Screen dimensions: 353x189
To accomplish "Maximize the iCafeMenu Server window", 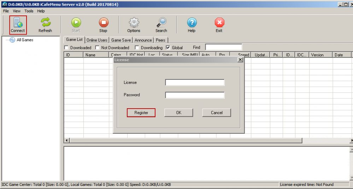I will tap(346, 4).
